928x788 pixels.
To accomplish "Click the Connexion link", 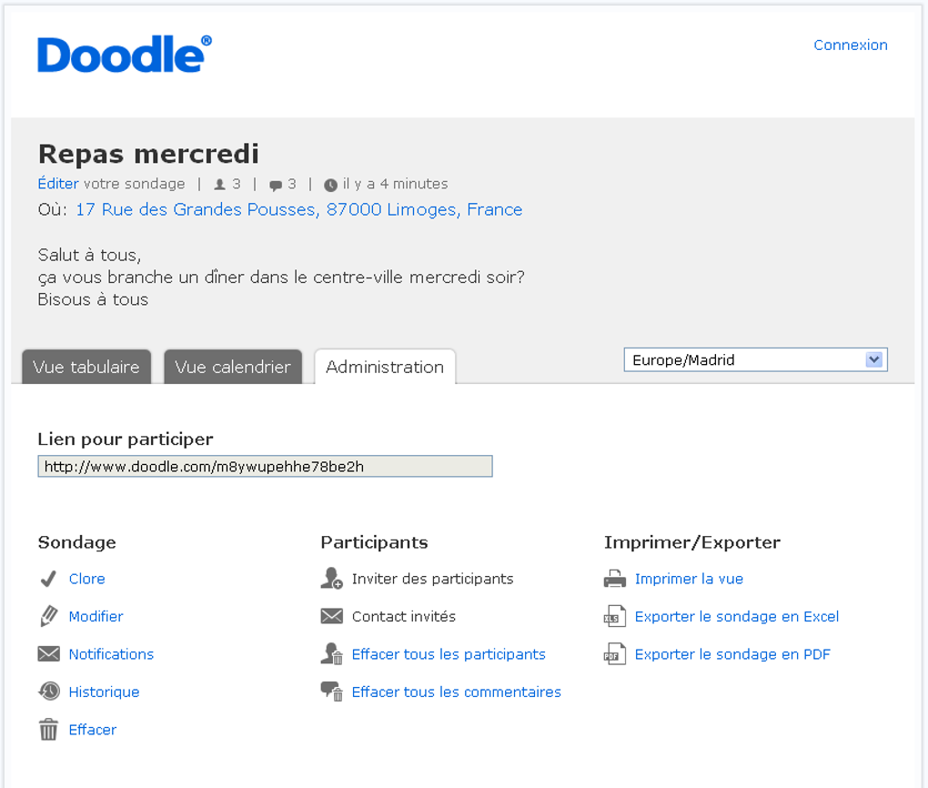I will pyautogui.click(x=850, y=45).
